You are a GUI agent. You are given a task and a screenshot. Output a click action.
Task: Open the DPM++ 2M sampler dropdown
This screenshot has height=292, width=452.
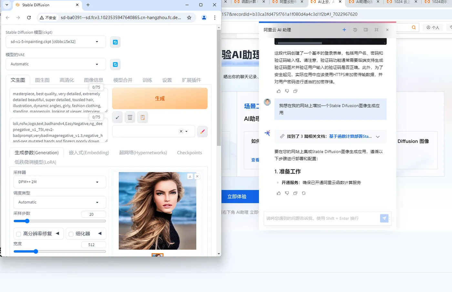(x=60, y=182)
